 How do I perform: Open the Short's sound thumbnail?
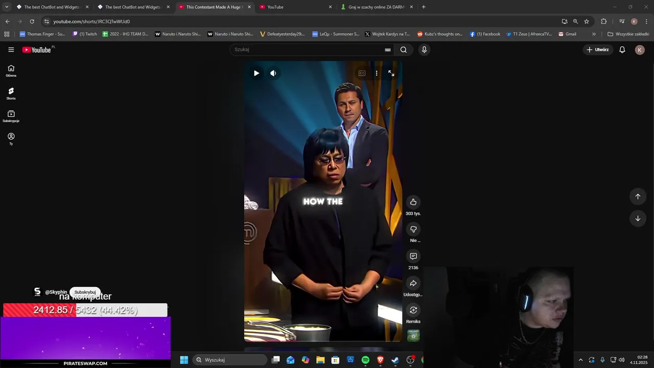point(413,335)
